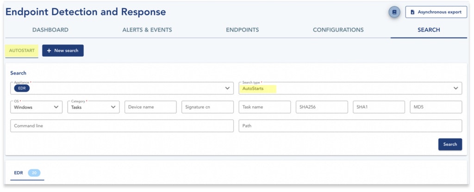Select the Search tab
The width and height of the screenshot is (474, 192).
428,30
